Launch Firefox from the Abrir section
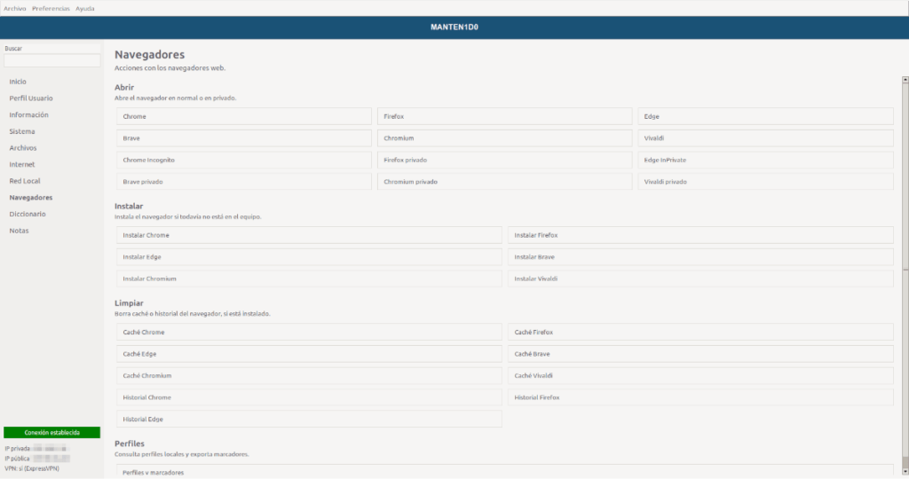909x479 pixels. [x=504, y=116]
